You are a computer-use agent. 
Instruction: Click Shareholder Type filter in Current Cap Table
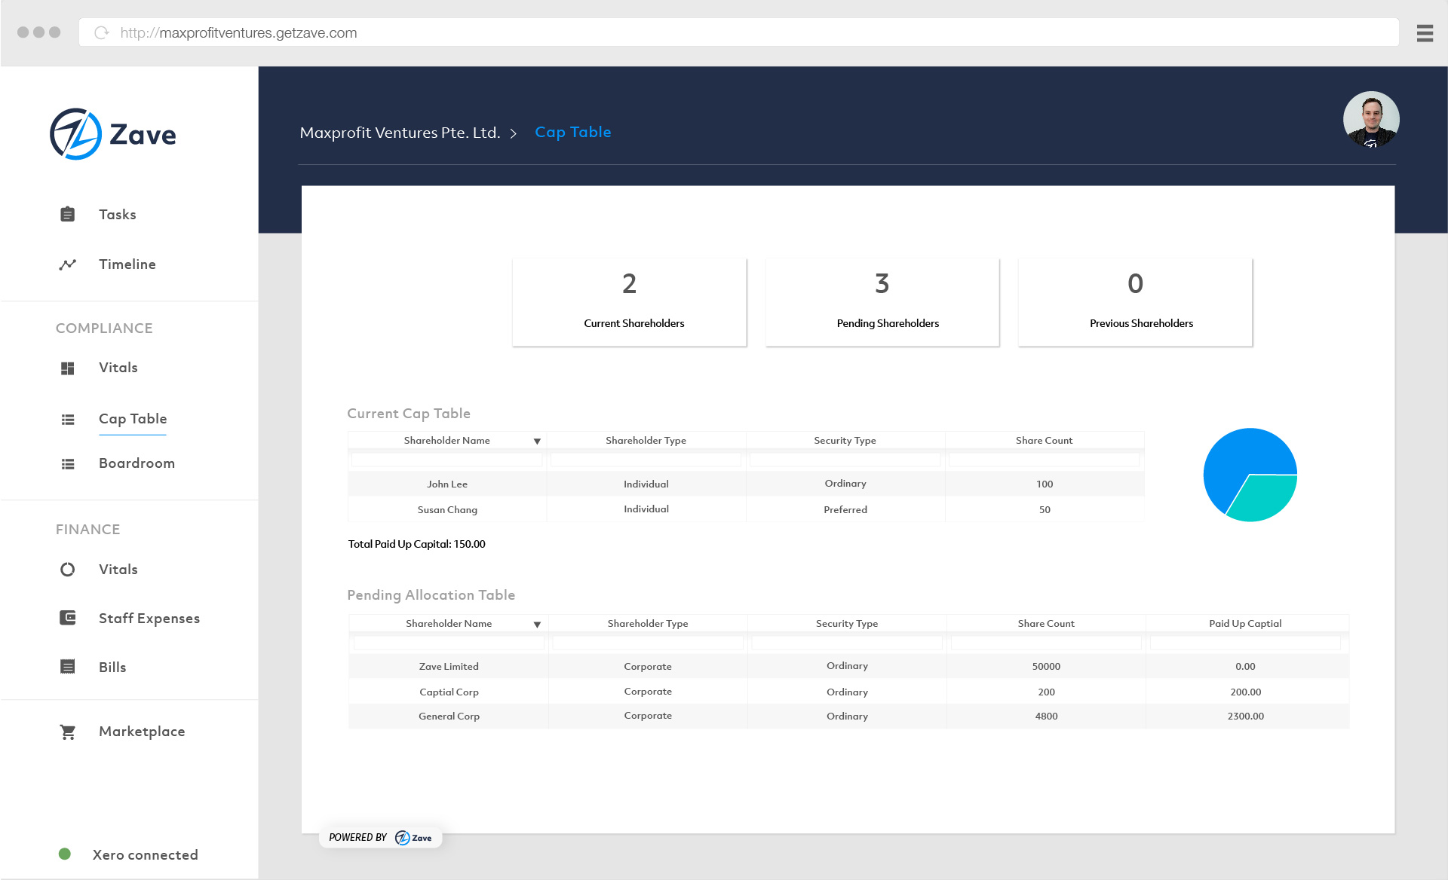tap(646, 460)
